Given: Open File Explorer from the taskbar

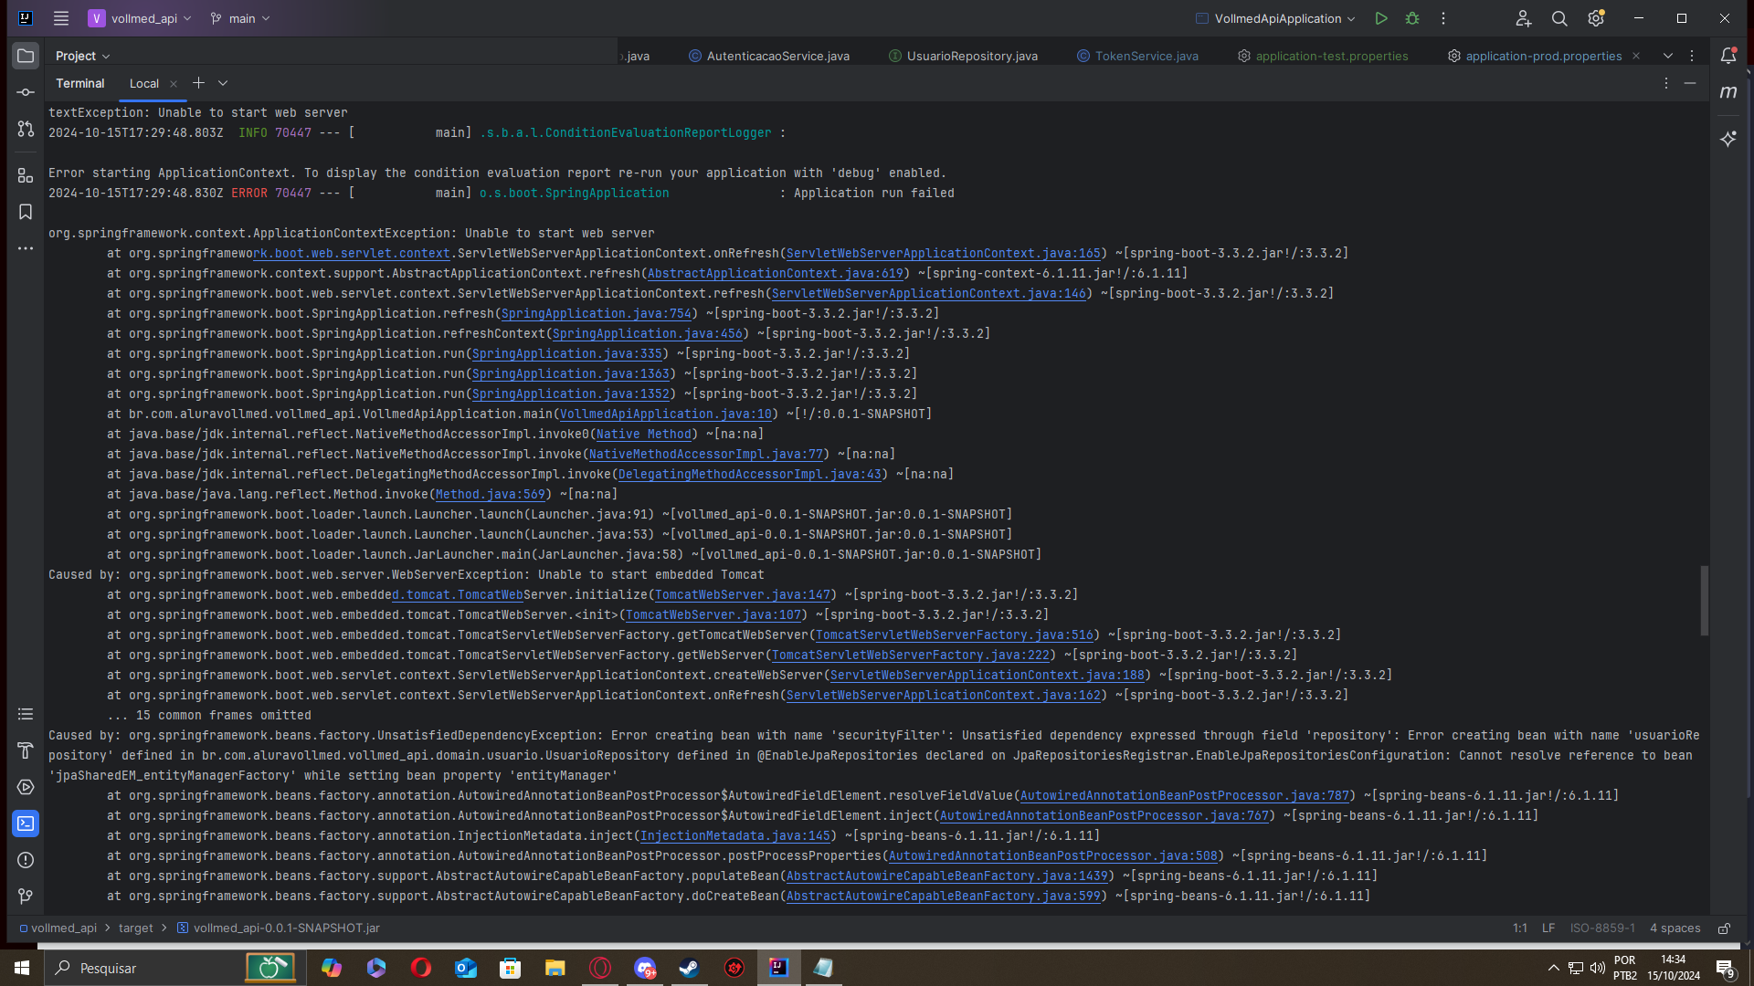Looking at the screenshot, I should pos(555,968).
